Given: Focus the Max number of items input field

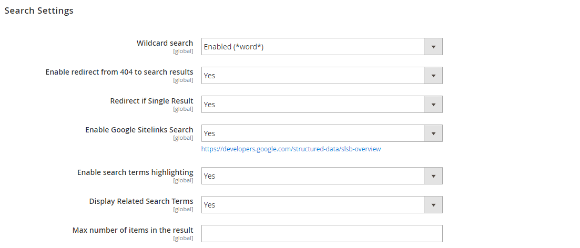Looking at the screenshot, I should 322,234.
